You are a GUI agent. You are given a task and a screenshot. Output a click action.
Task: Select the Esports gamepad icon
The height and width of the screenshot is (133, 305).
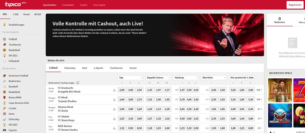pos(4,130)
